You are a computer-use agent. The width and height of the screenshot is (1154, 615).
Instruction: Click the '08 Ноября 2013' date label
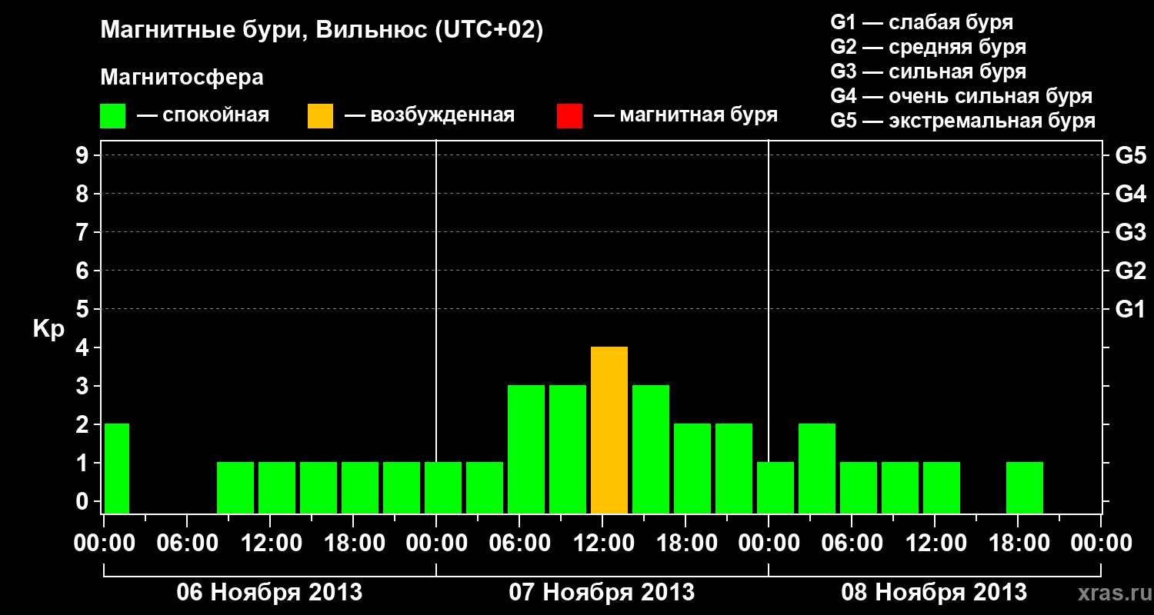934,592
